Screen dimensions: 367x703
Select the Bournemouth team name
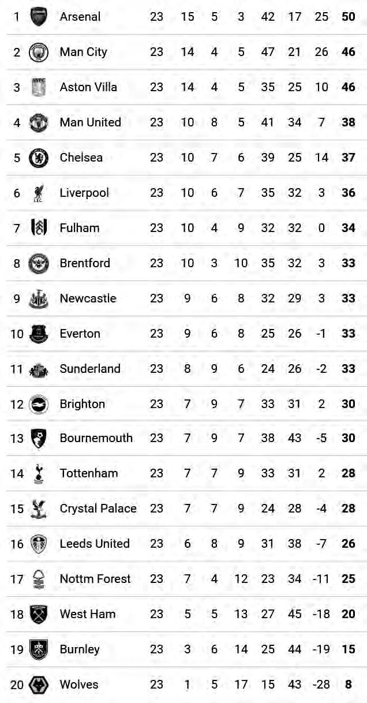pos(96,437)
